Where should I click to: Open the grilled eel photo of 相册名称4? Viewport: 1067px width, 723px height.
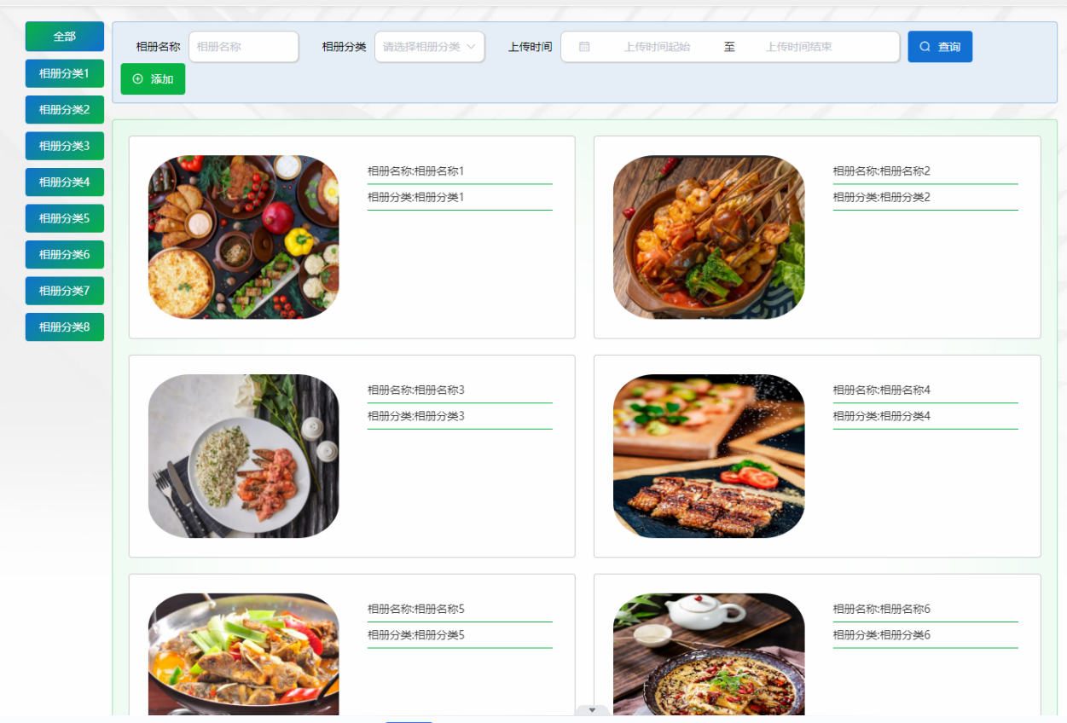pos(709,456)
